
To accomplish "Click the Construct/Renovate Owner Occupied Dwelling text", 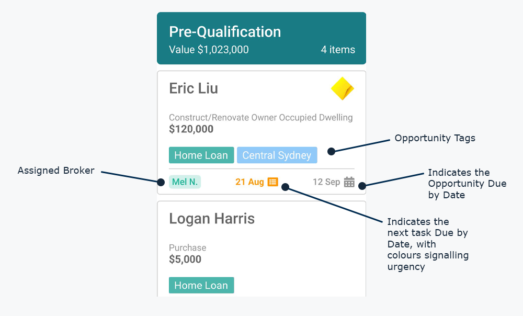I will 260,118.
